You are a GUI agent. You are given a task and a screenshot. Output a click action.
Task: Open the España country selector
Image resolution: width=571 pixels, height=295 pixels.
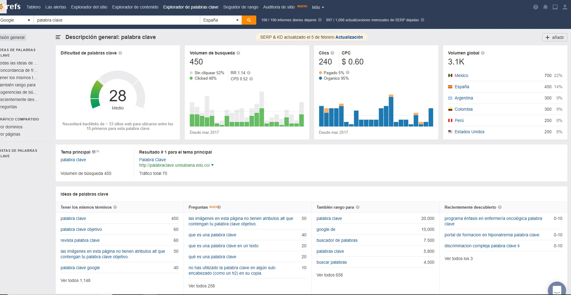(220, 20)
